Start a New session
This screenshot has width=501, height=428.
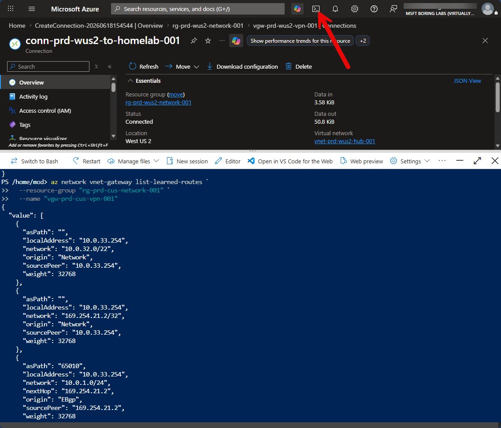pyautogui.click(x=187, y=161)
